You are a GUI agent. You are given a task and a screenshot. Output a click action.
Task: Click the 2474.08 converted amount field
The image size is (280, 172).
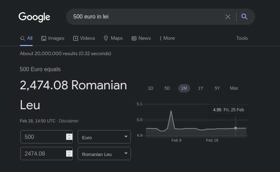click(x=47, y=154)
